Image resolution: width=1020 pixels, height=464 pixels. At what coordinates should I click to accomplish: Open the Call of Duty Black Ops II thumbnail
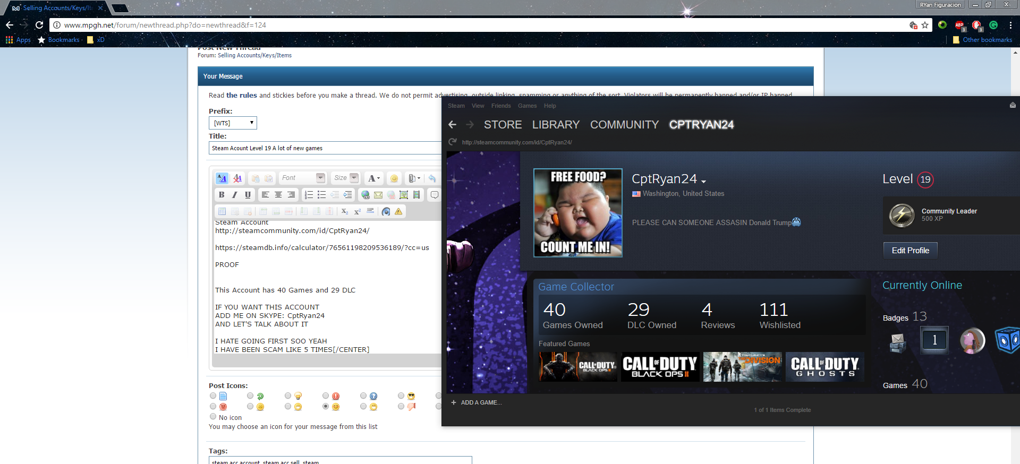click(660, 367)
